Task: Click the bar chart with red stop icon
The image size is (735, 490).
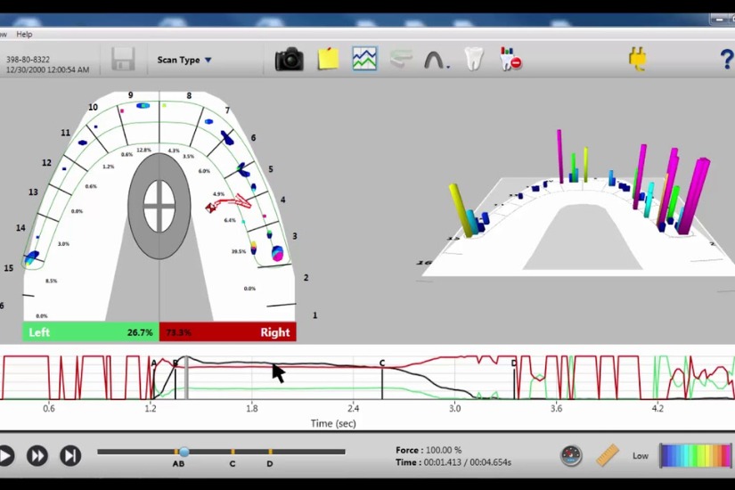Action: click(x=510, y=59)
